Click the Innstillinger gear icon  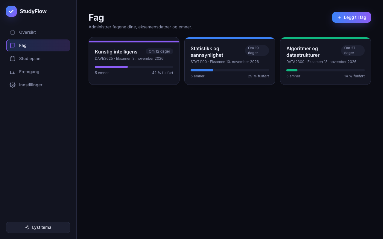tap(13, 85)
